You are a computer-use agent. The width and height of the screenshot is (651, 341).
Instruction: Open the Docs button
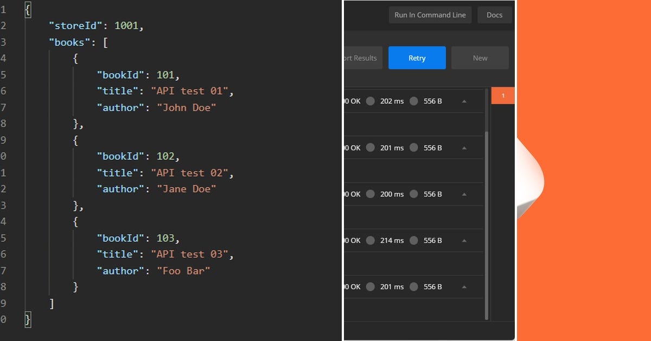click(x=495, y=15)
